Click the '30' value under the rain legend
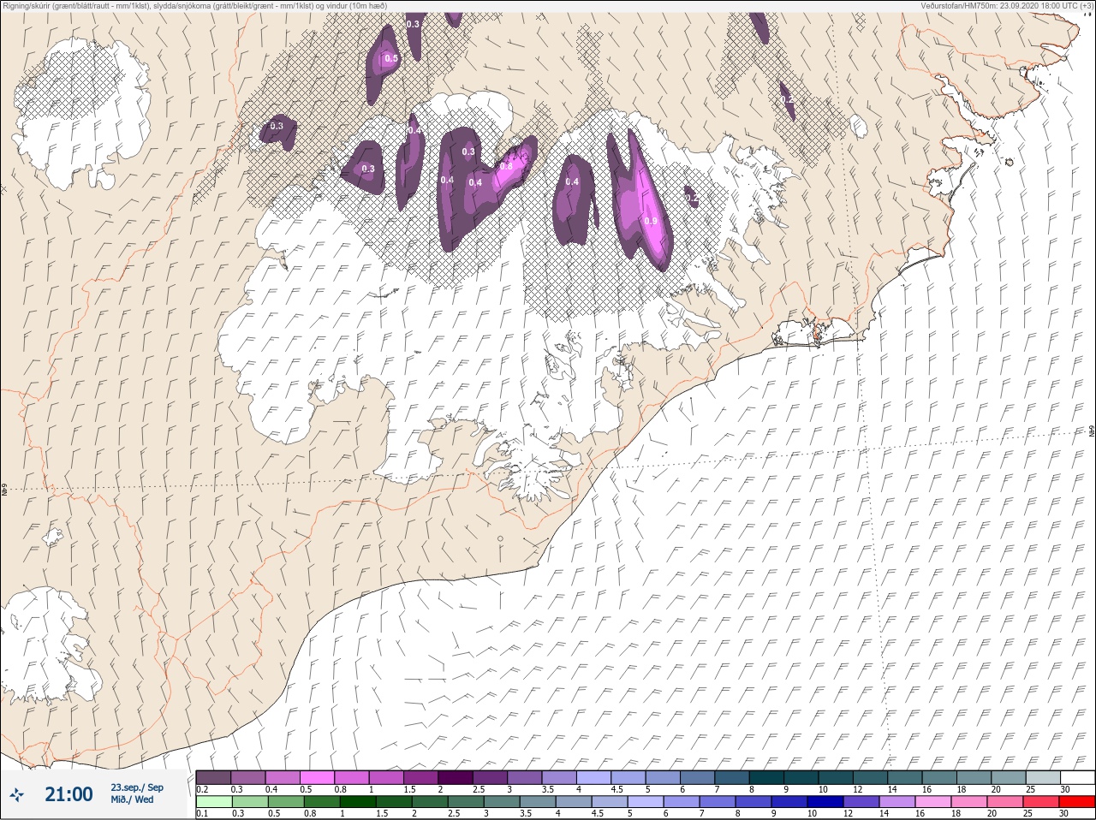Viewport: 1096px width, 820px height. (1064, 814)
